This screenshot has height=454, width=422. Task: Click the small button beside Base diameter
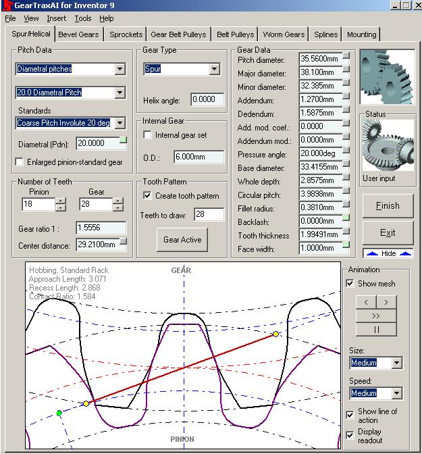(346, 163)
